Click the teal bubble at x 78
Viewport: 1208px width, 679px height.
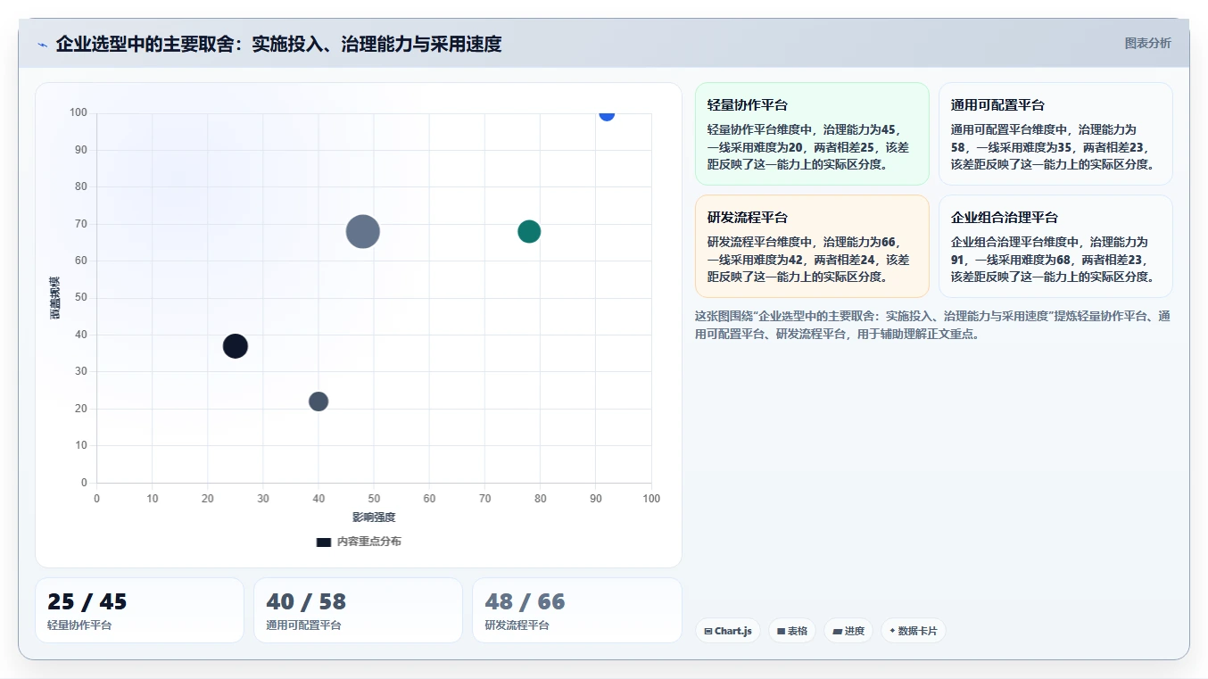529,231
